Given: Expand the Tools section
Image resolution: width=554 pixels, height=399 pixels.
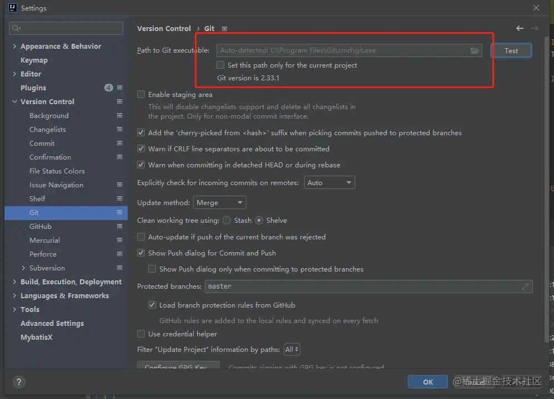Looking at the screenshot, I should click(x=14, y=309).
